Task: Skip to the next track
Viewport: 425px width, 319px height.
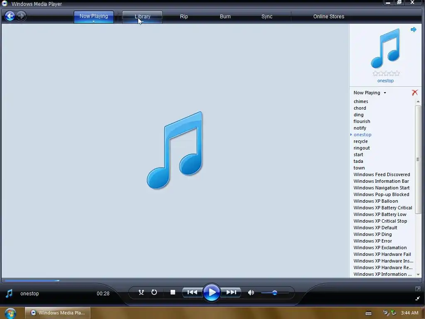Action: pyautogui.click(x=231, y=292)
